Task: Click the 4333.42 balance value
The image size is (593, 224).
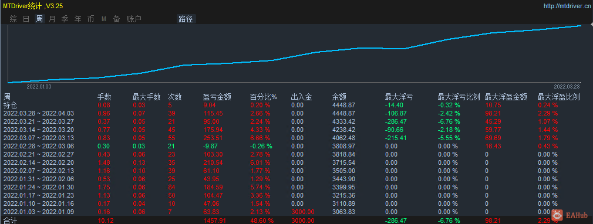Action: click(x=344, y=121)
